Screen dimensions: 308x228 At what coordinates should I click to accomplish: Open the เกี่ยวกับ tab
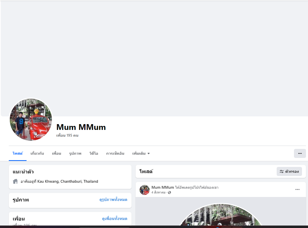pos(37,153)
